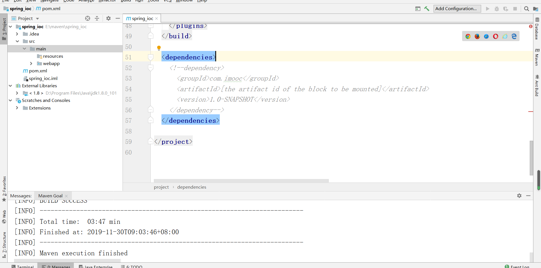This screenshot has height=268, width=541.
Task: Open Messages panel settings gear
Action: [519, 196]
